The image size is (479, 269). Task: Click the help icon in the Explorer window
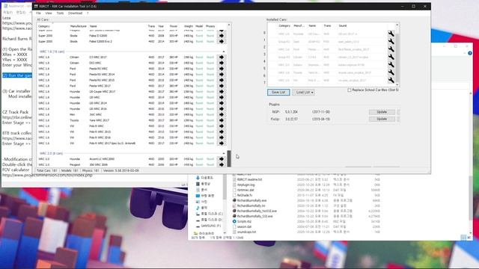(470, 53)
